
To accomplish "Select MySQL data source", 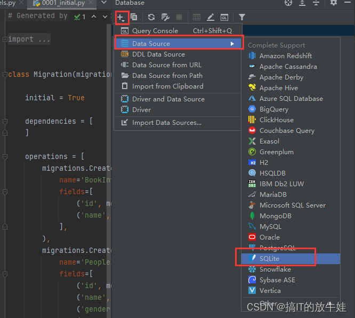I will pos(291,226).
